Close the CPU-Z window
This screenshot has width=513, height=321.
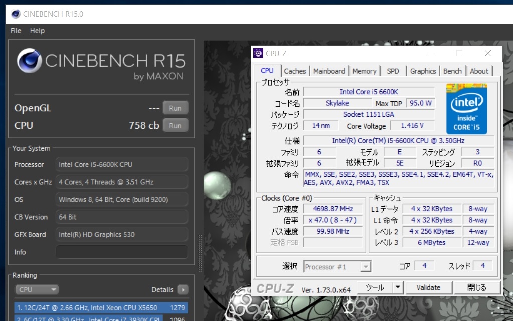click(488, 53)
